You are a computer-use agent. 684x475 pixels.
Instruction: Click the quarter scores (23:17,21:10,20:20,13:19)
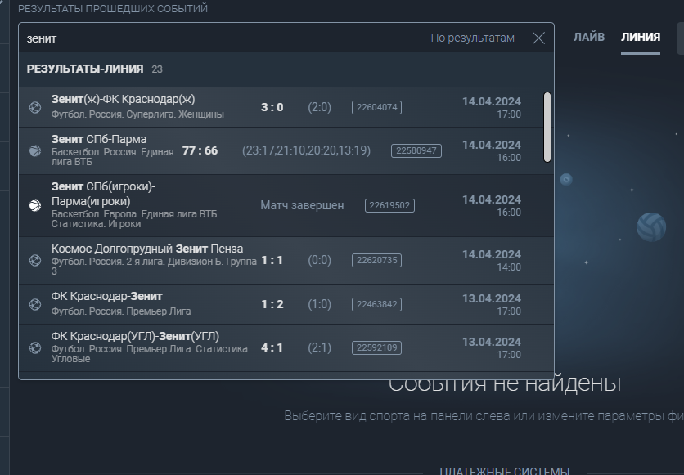coord(306,150)
